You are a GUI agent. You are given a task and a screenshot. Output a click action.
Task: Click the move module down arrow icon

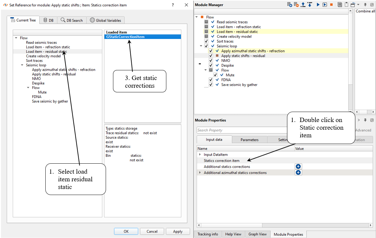[310, 5]
